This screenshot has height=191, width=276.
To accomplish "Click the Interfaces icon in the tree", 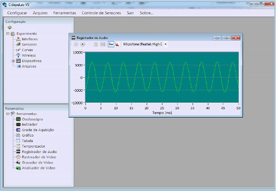I will point(18,39).
